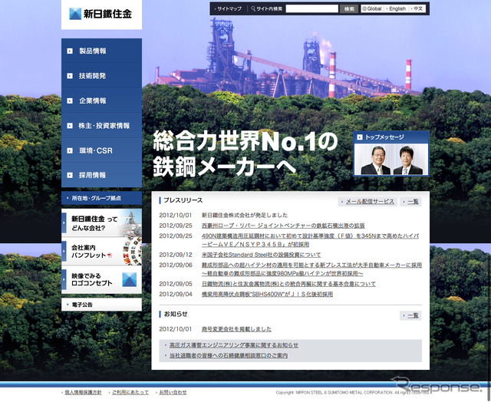491x402 pixels.
Task: Open the 西豪州ローブ・リバー joint venture release
Action: point(283,226)
